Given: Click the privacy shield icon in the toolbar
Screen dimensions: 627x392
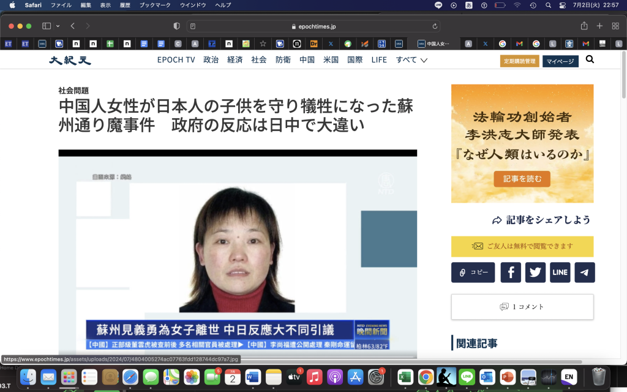Looking at the screenshot, I should point(176,26).
